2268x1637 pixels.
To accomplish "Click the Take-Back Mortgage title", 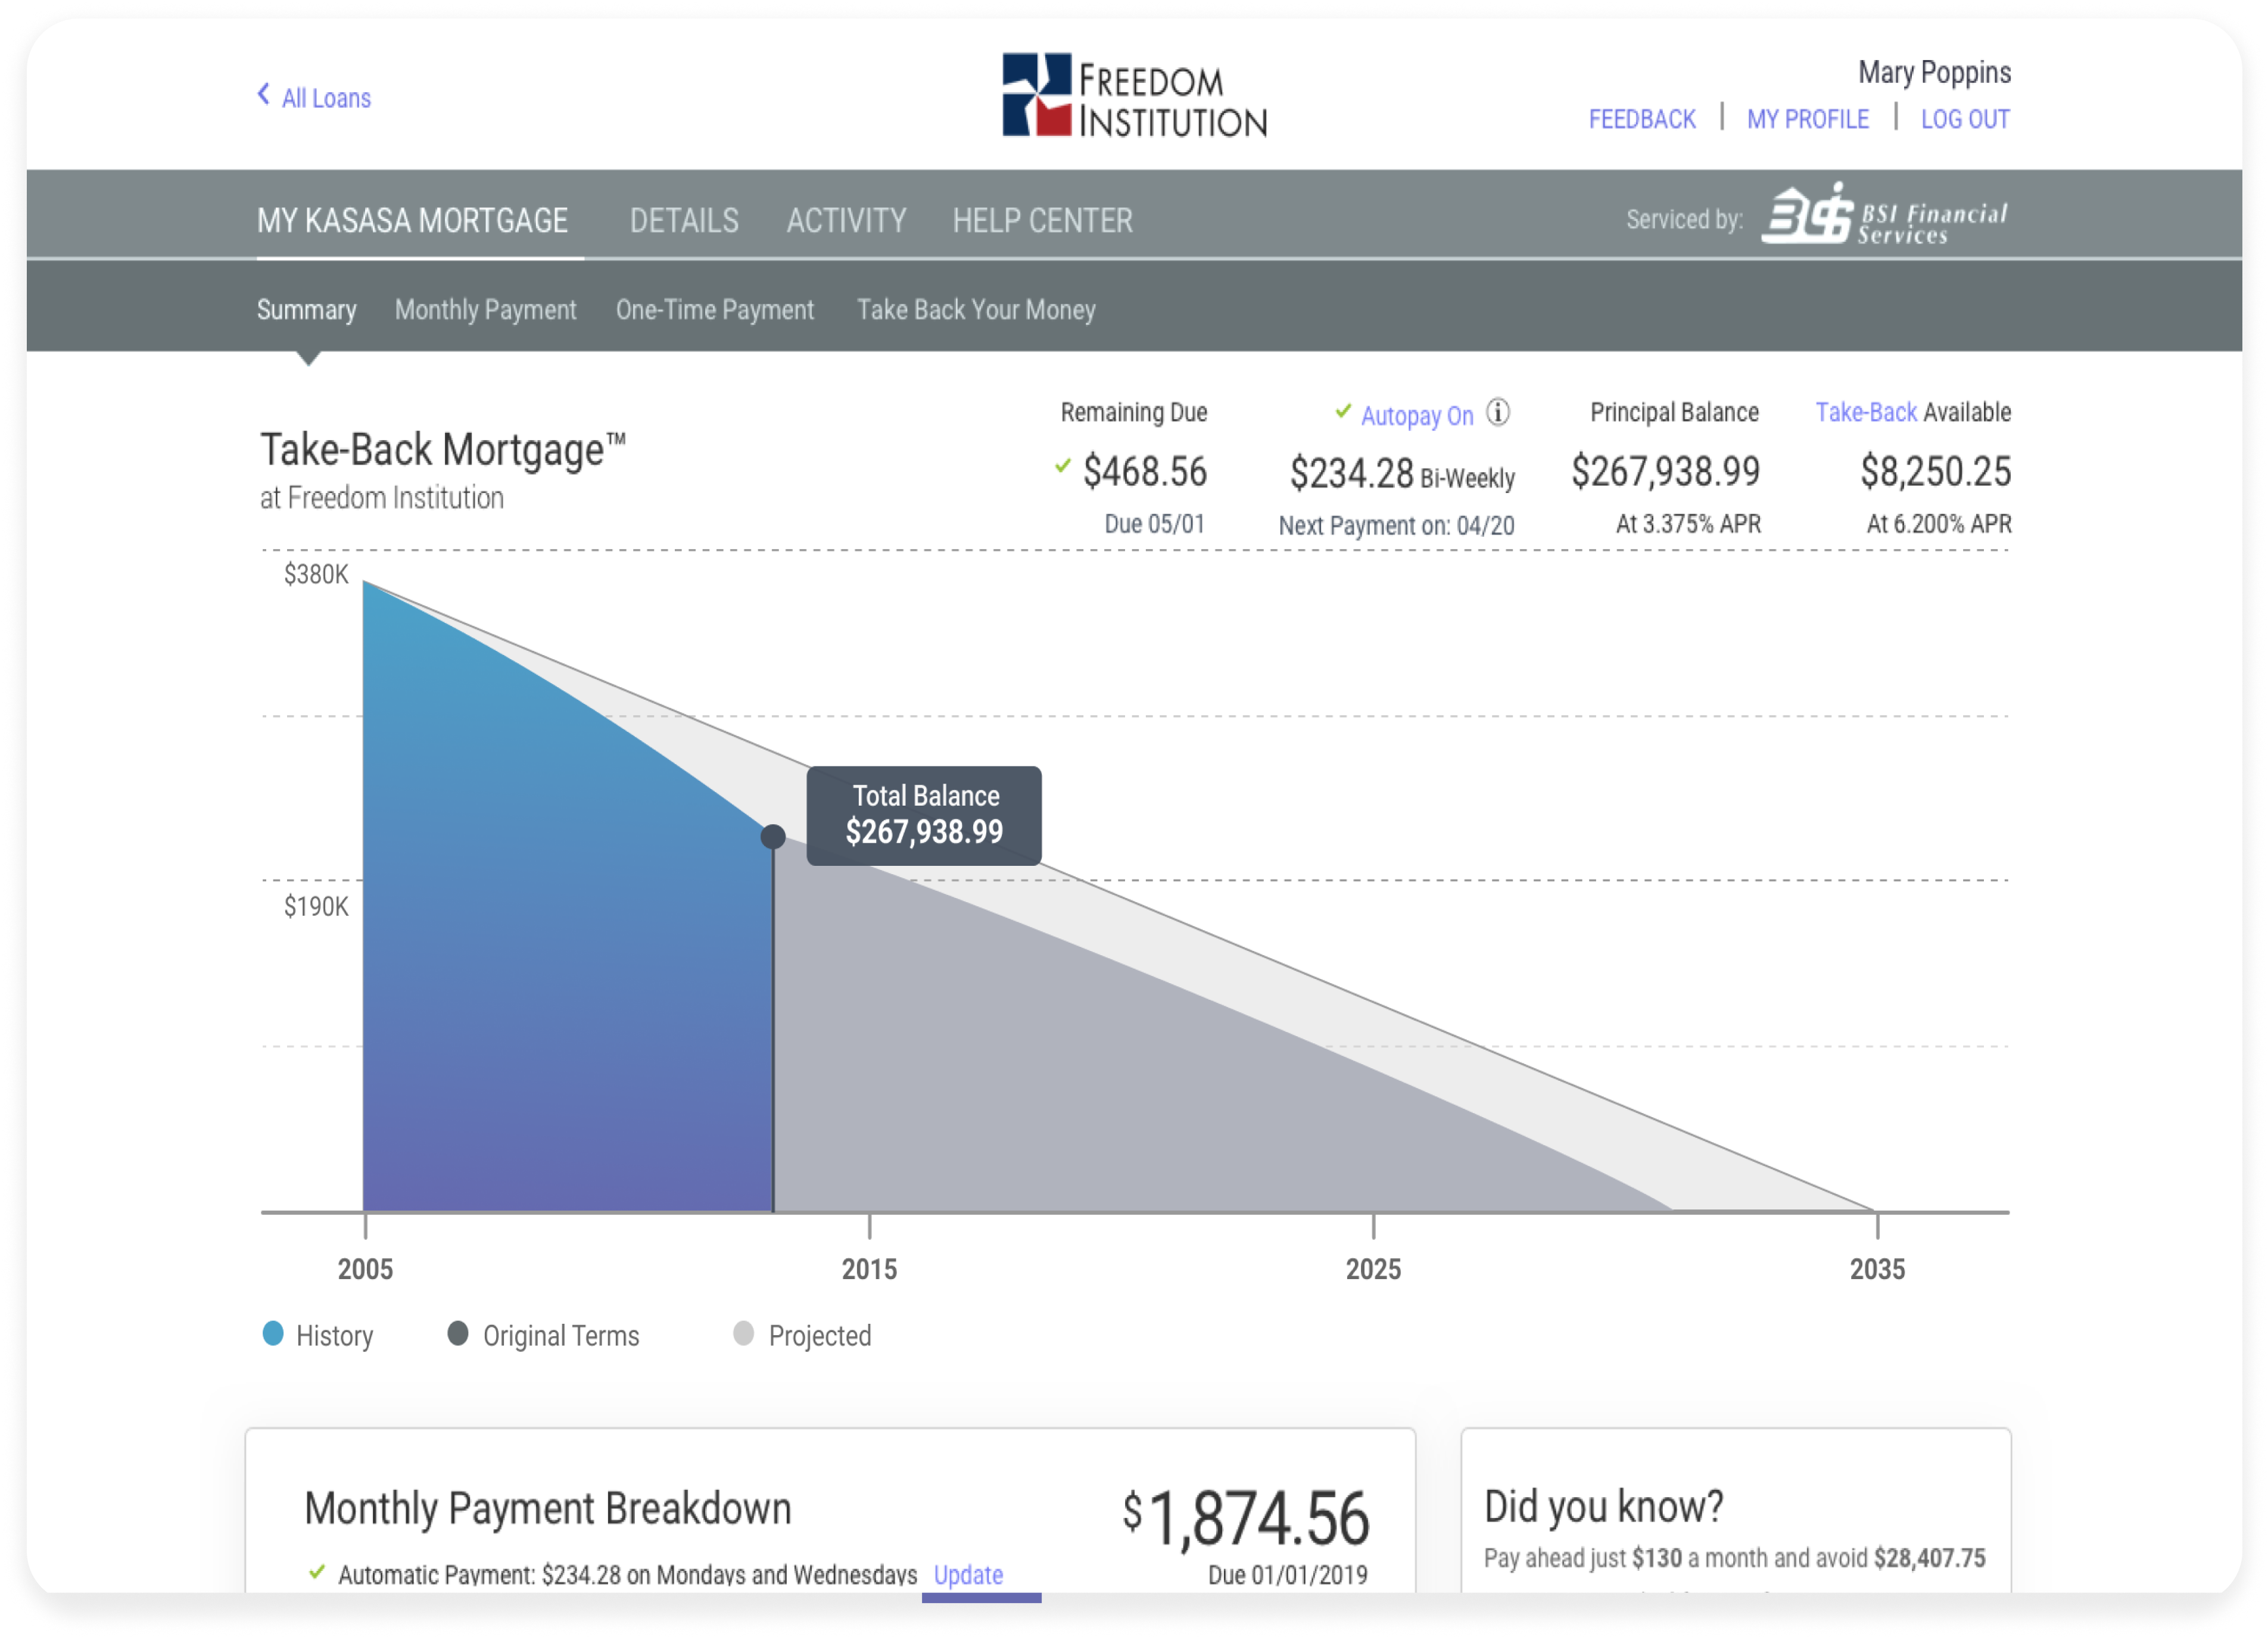I will click(442, 450).
